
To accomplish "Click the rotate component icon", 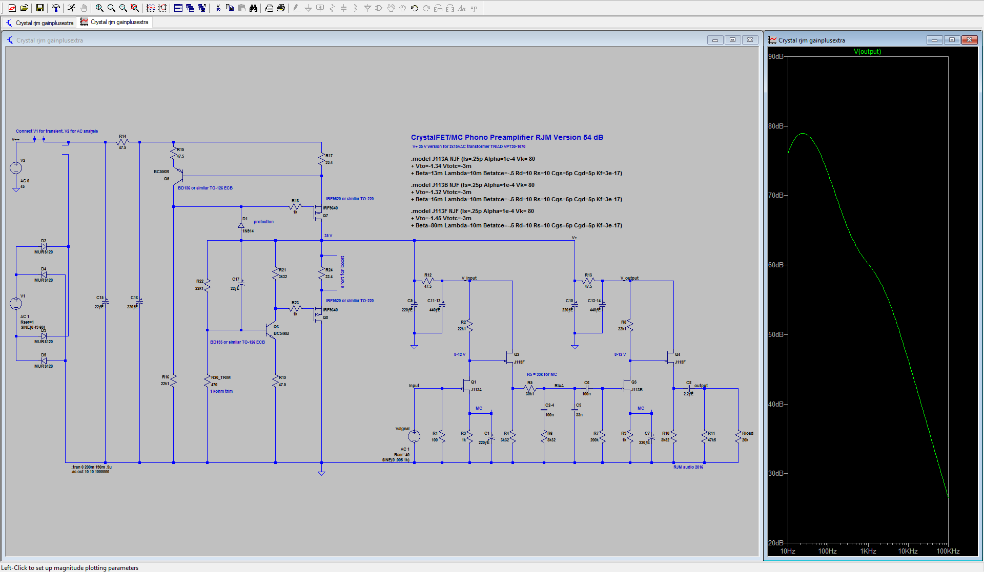I will click(438, 8).
